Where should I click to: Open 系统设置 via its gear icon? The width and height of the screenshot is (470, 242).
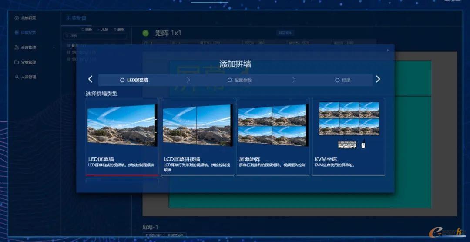coord(17,18)
